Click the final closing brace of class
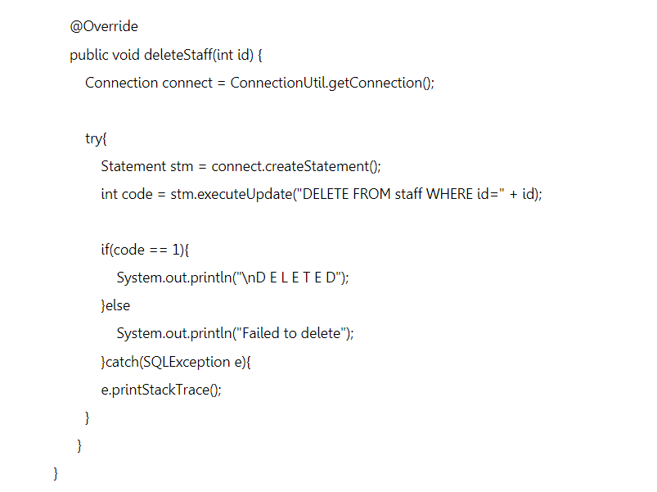 56,473
